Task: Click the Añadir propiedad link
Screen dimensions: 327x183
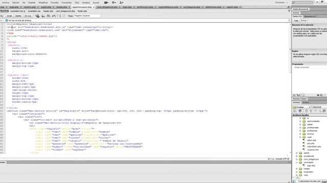Action: pyautogui.click(x=301, y=67)
